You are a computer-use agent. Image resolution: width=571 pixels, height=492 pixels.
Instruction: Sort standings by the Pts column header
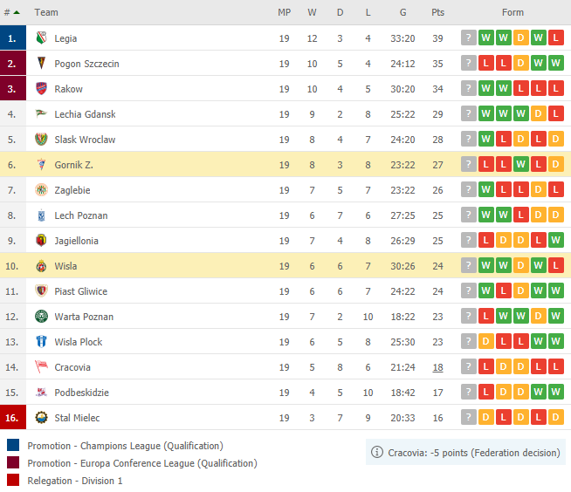[437, 12]
